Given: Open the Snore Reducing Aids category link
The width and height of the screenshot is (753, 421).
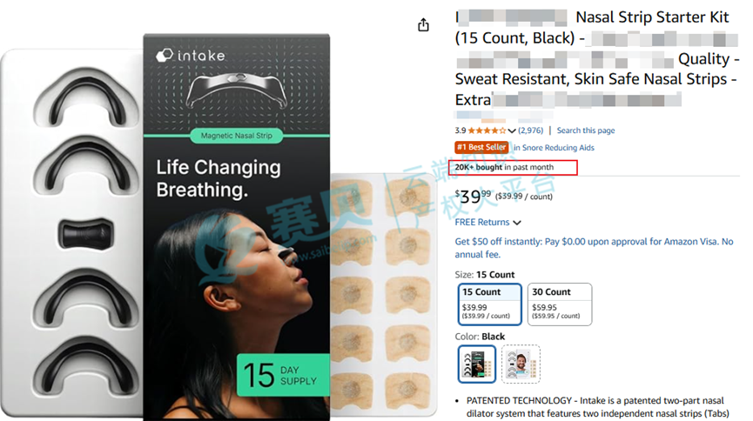Looking at the screenshot, I should click(554, 148).
